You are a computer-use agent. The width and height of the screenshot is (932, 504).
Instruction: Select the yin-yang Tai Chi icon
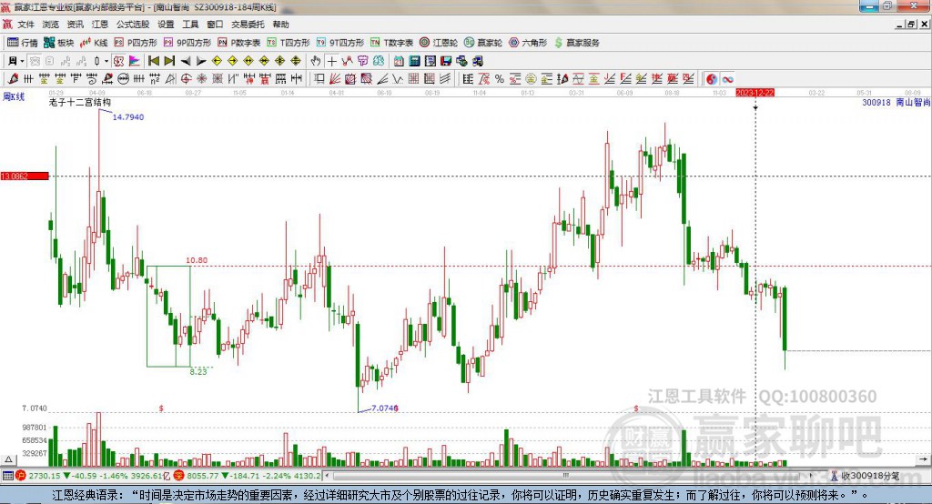point(712,79)
